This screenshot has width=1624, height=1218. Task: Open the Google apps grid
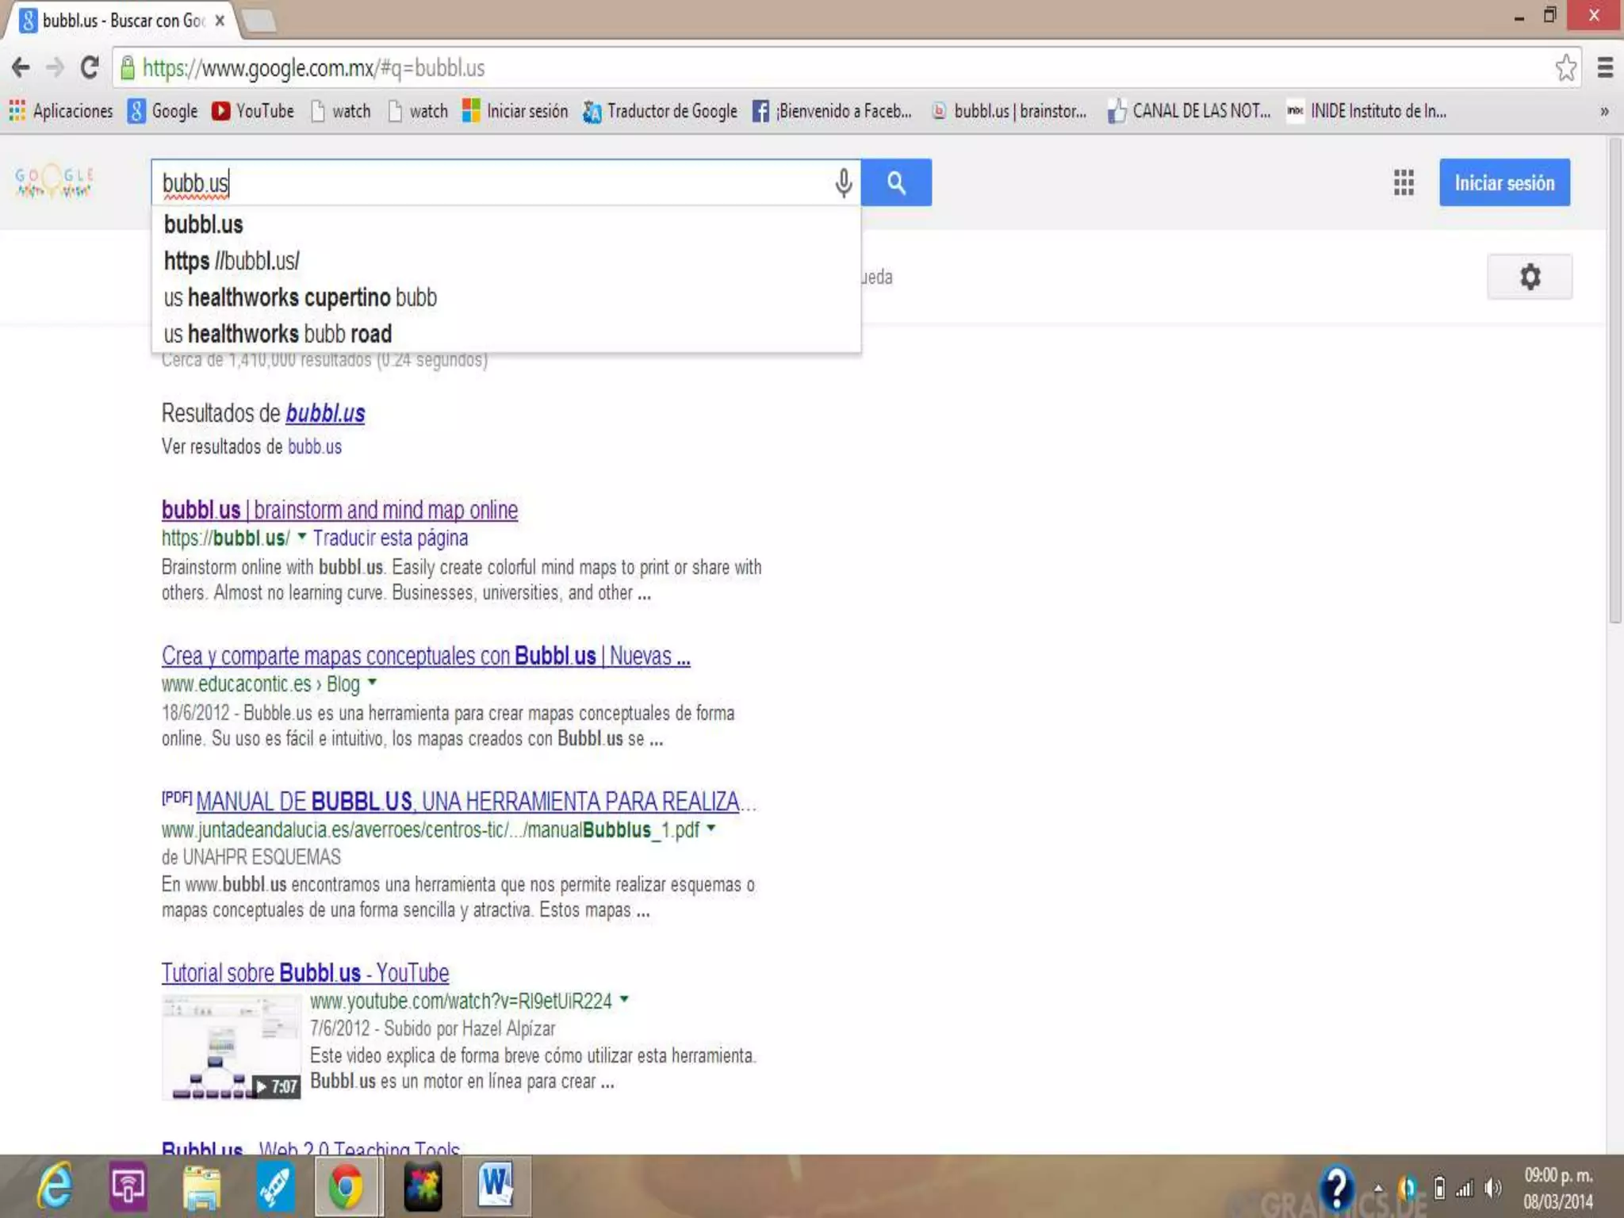1404,183
